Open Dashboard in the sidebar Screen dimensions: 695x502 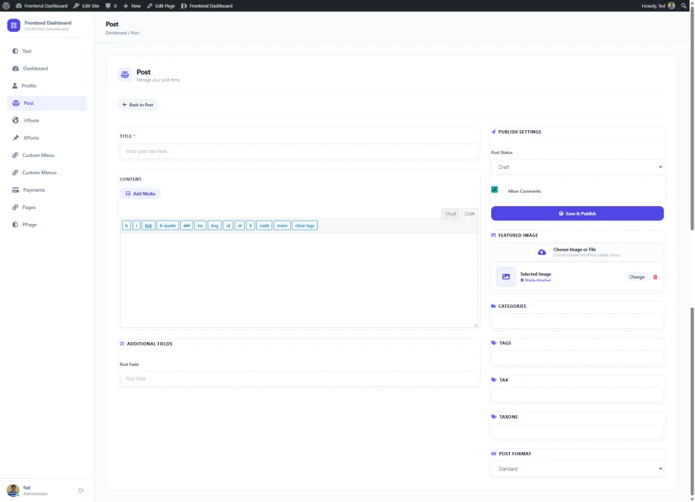tap(47, 68)
